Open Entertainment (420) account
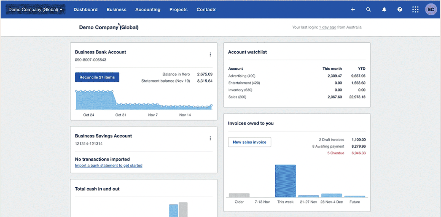 click(x=244, y=83)
